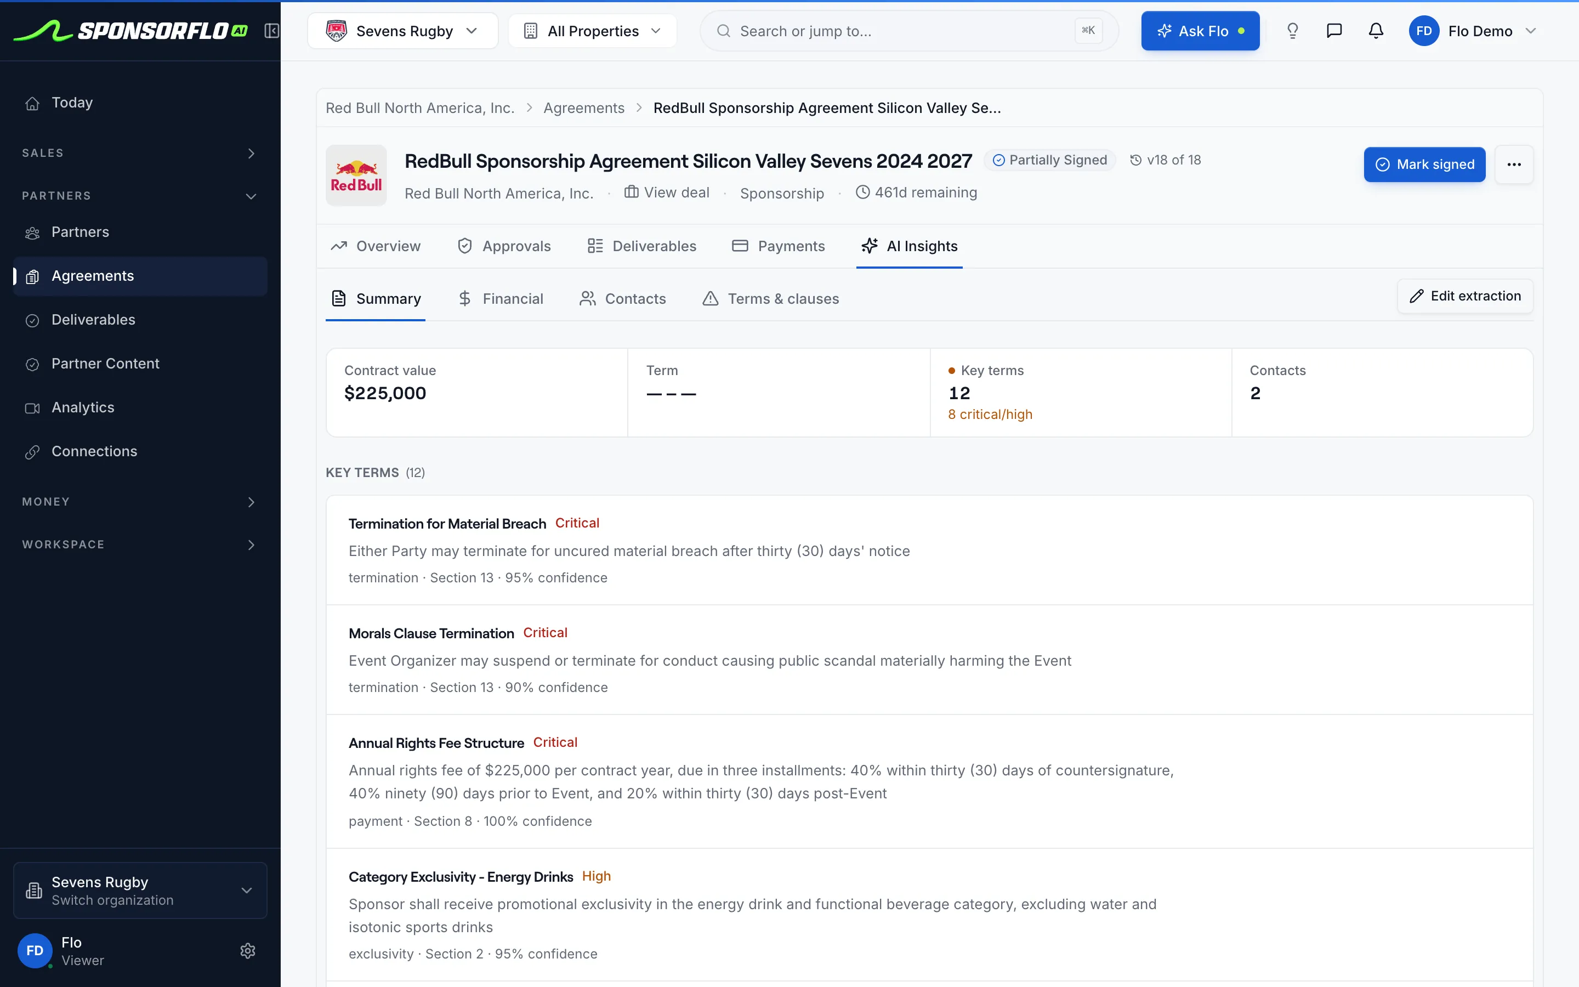The height and width of the screenshot is (987, 1579).
Task: Click the Partially Signed status badge
Action: (x=1050, y=160)
